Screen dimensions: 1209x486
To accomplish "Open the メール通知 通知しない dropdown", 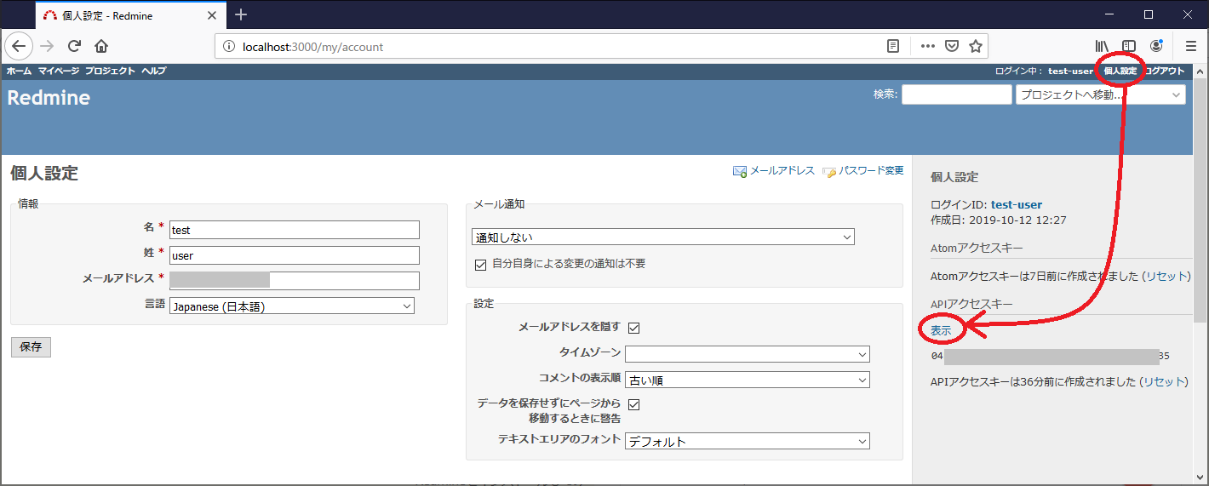I will point(663,237).
